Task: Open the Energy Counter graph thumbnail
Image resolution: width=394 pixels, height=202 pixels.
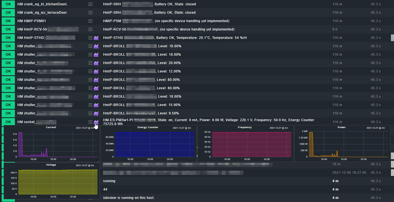Action: coord(149,143)
